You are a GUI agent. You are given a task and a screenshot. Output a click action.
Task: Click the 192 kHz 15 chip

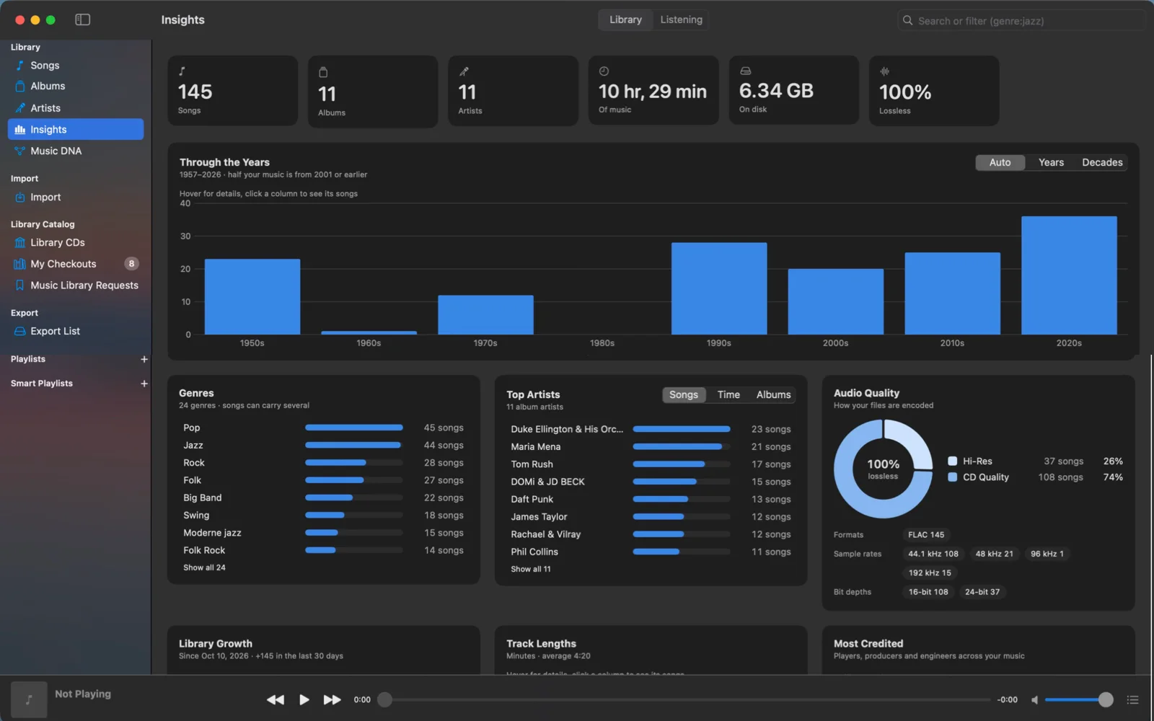[930, 573]
